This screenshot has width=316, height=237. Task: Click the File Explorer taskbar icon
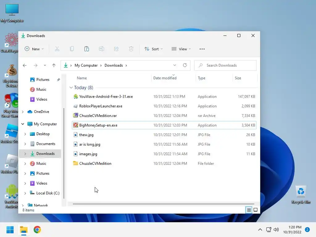23,230
